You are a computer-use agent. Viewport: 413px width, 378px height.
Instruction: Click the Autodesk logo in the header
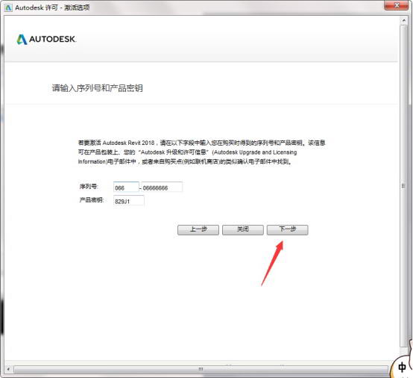tap(46, 40)
